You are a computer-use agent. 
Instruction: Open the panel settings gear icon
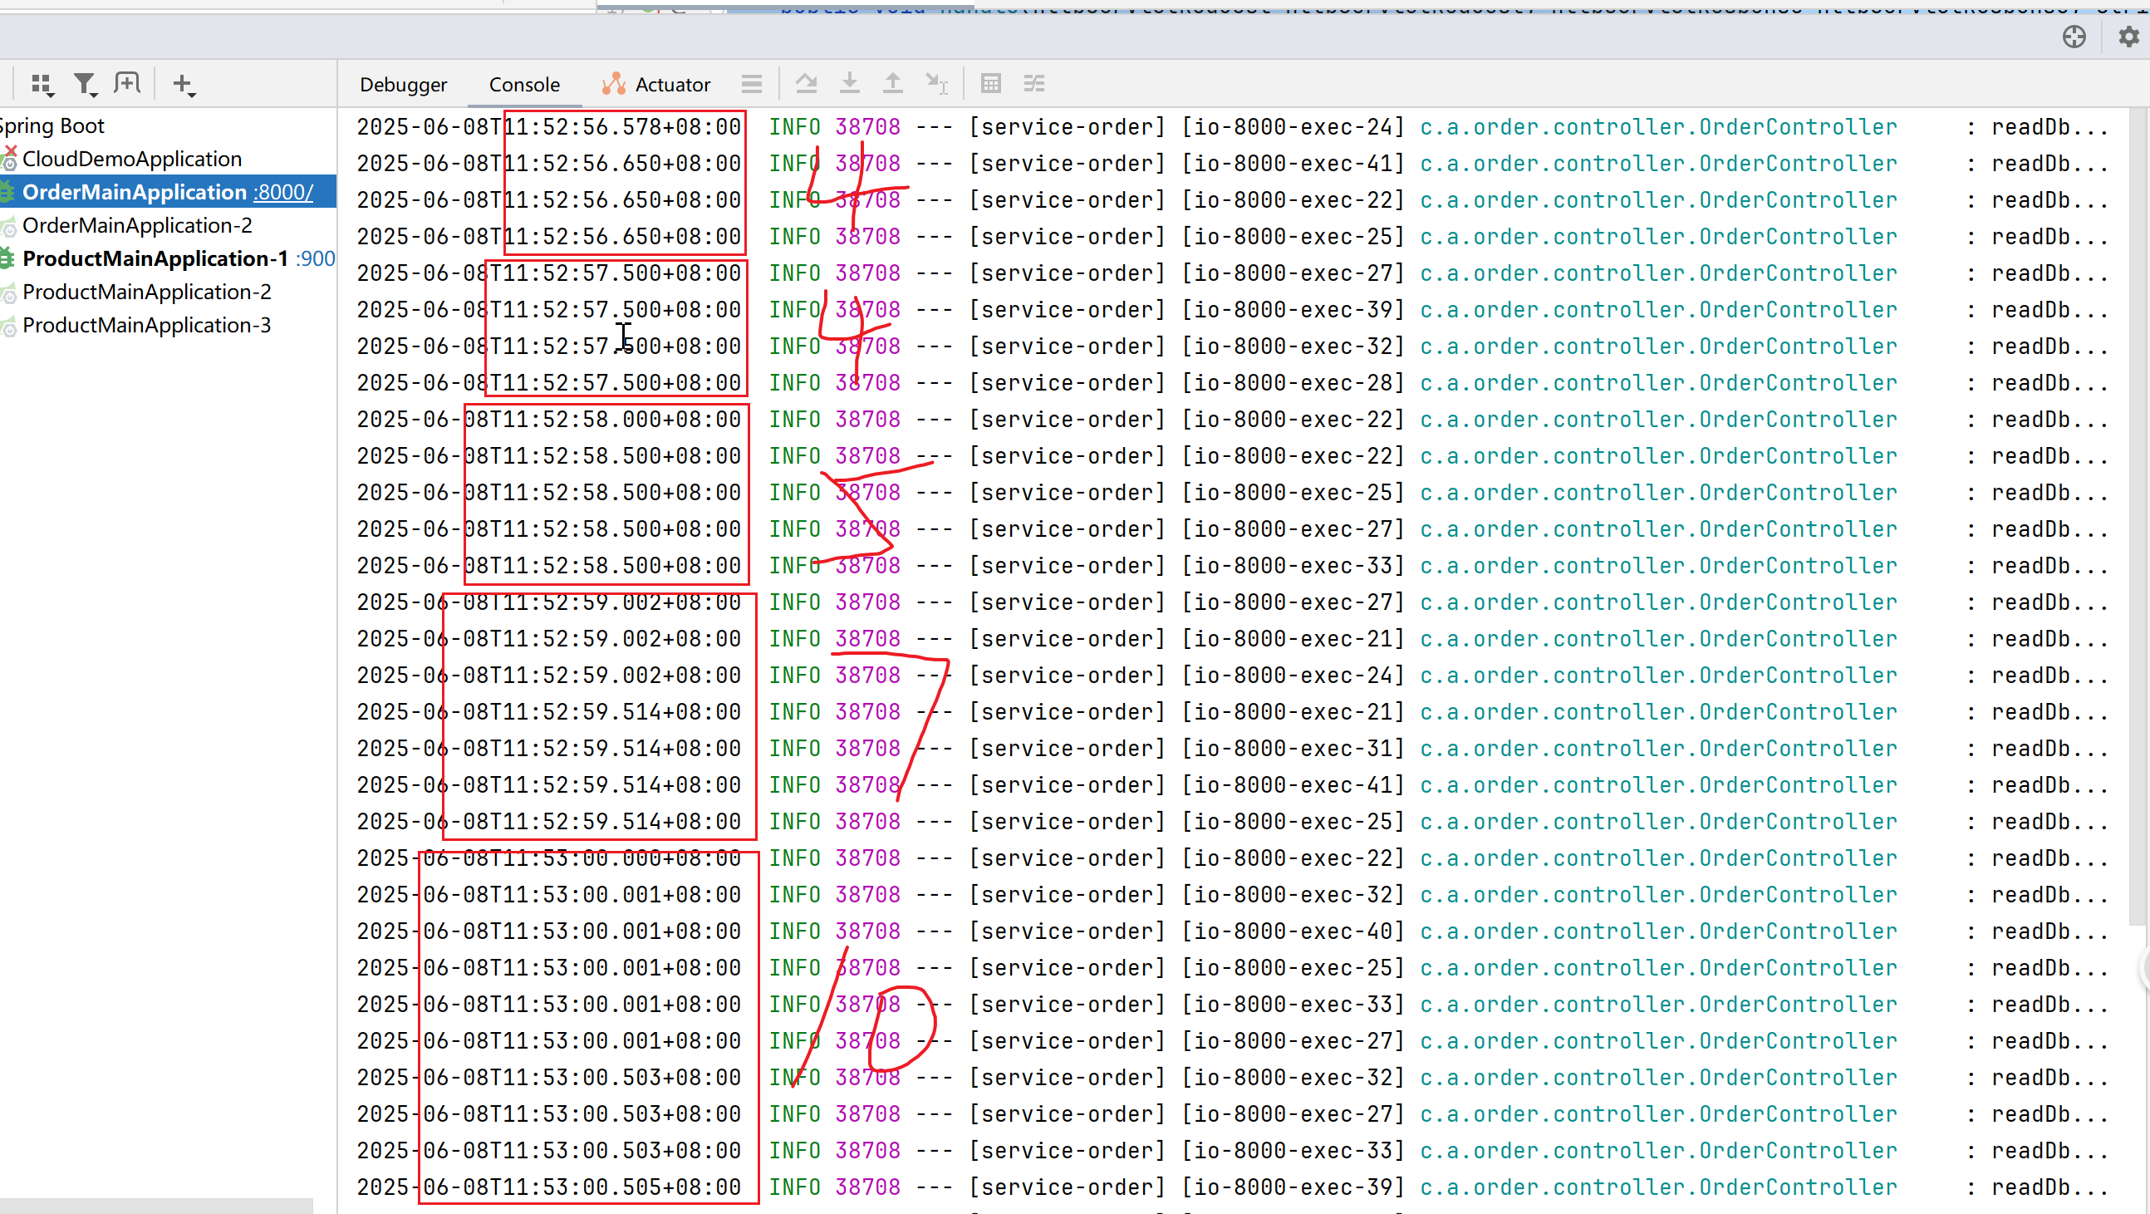(x=2128, y=37)
